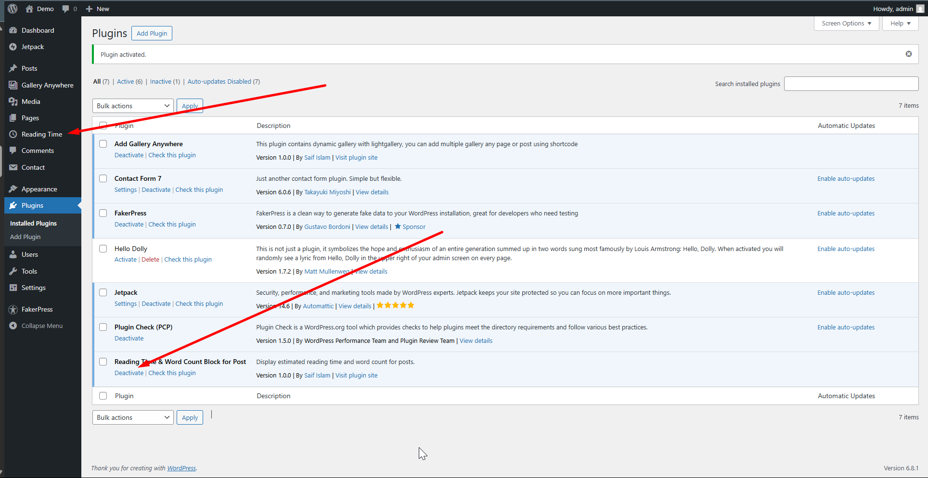Open Installed Plugins submenu item

(33, 223)
